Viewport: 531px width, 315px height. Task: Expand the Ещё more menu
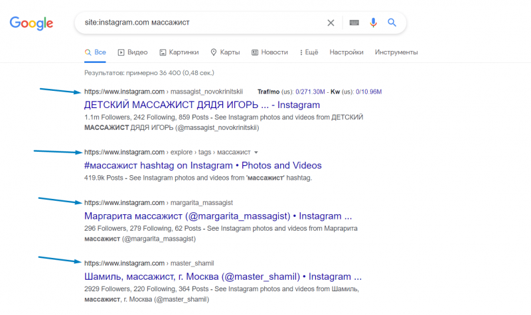pos(309,52)
